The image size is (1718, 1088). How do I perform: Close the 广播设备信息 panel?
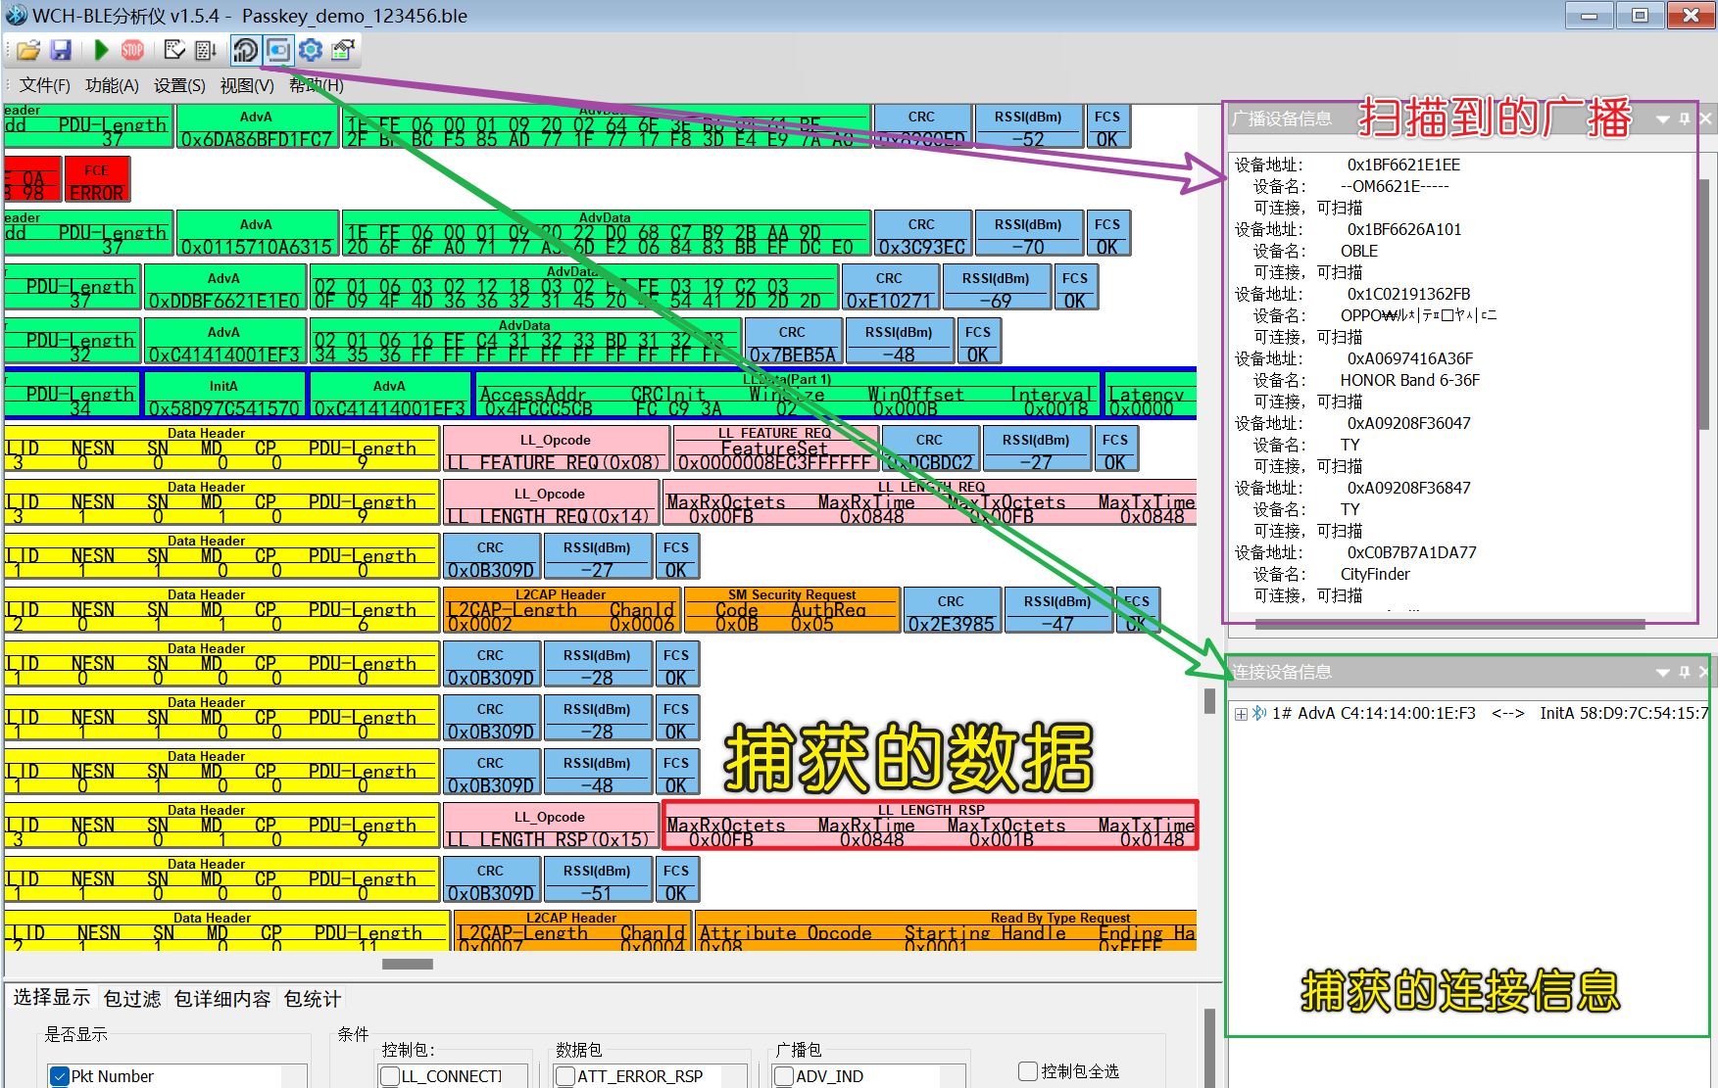click(x=1706, y=118)
